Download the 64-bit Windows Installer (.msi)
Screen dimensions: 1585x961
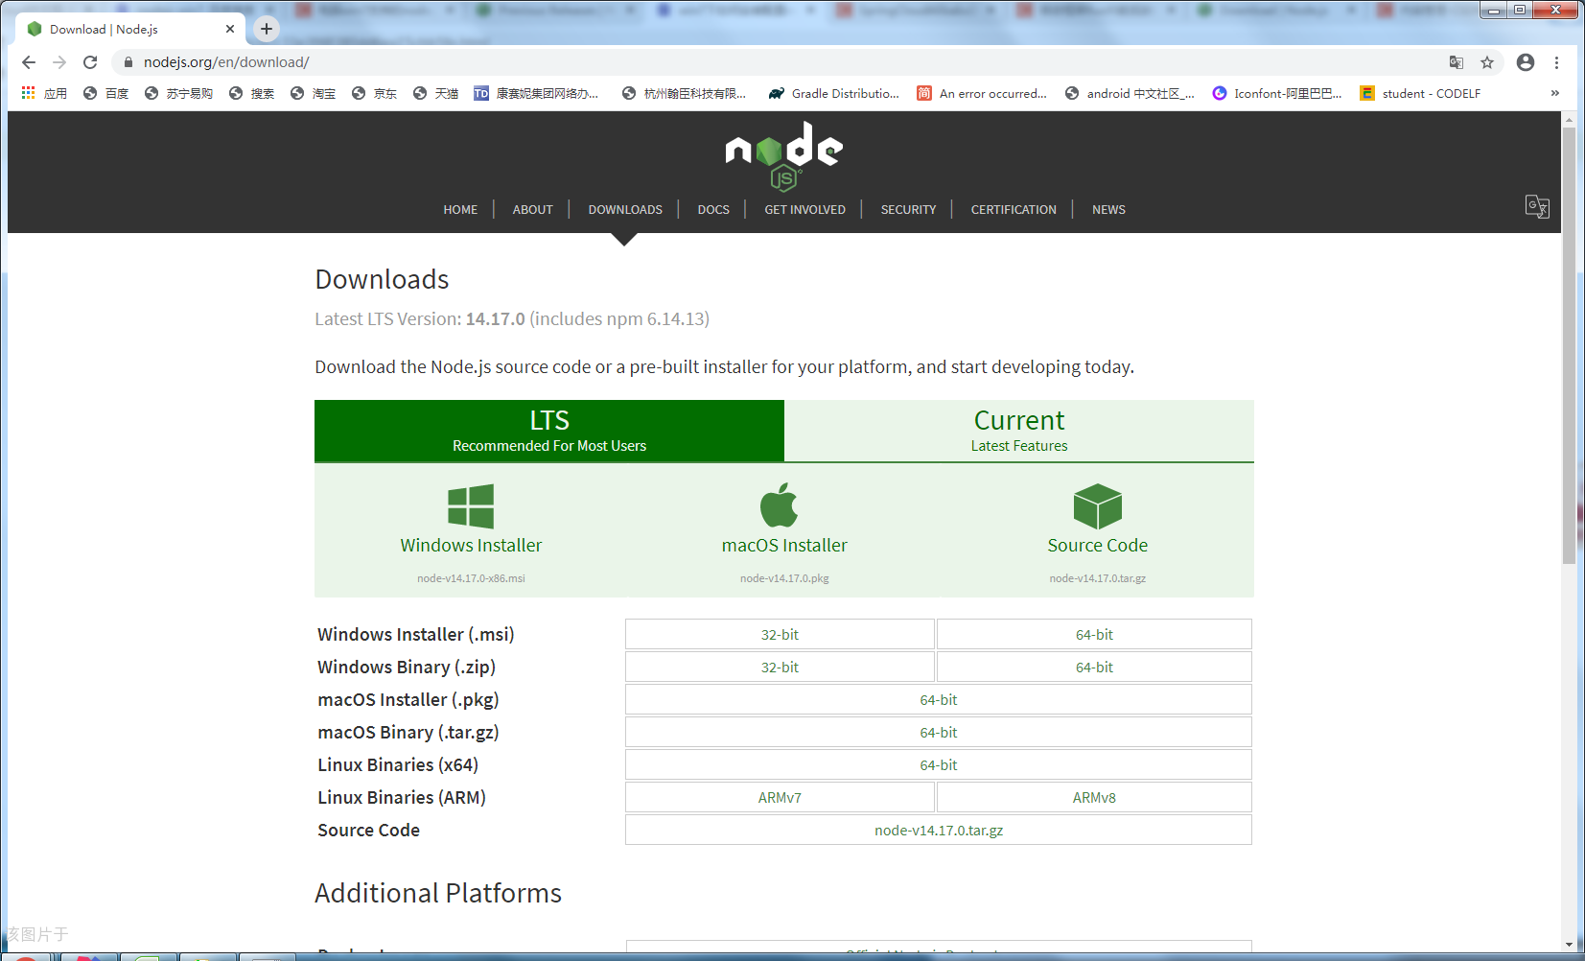(x=1093, y=634)
